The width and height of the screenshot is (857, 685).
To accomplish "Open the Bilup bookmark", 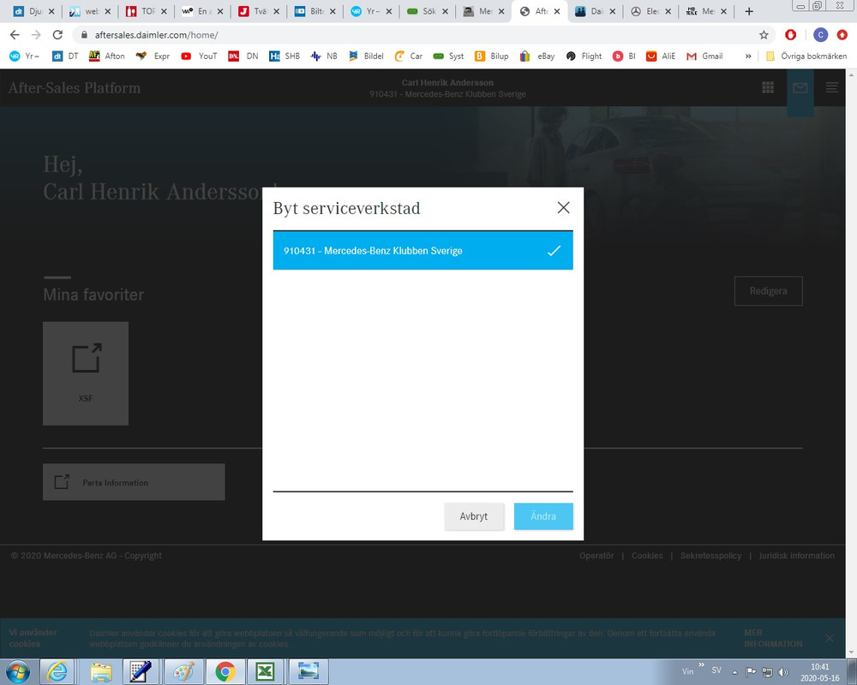I will point(492,56).
